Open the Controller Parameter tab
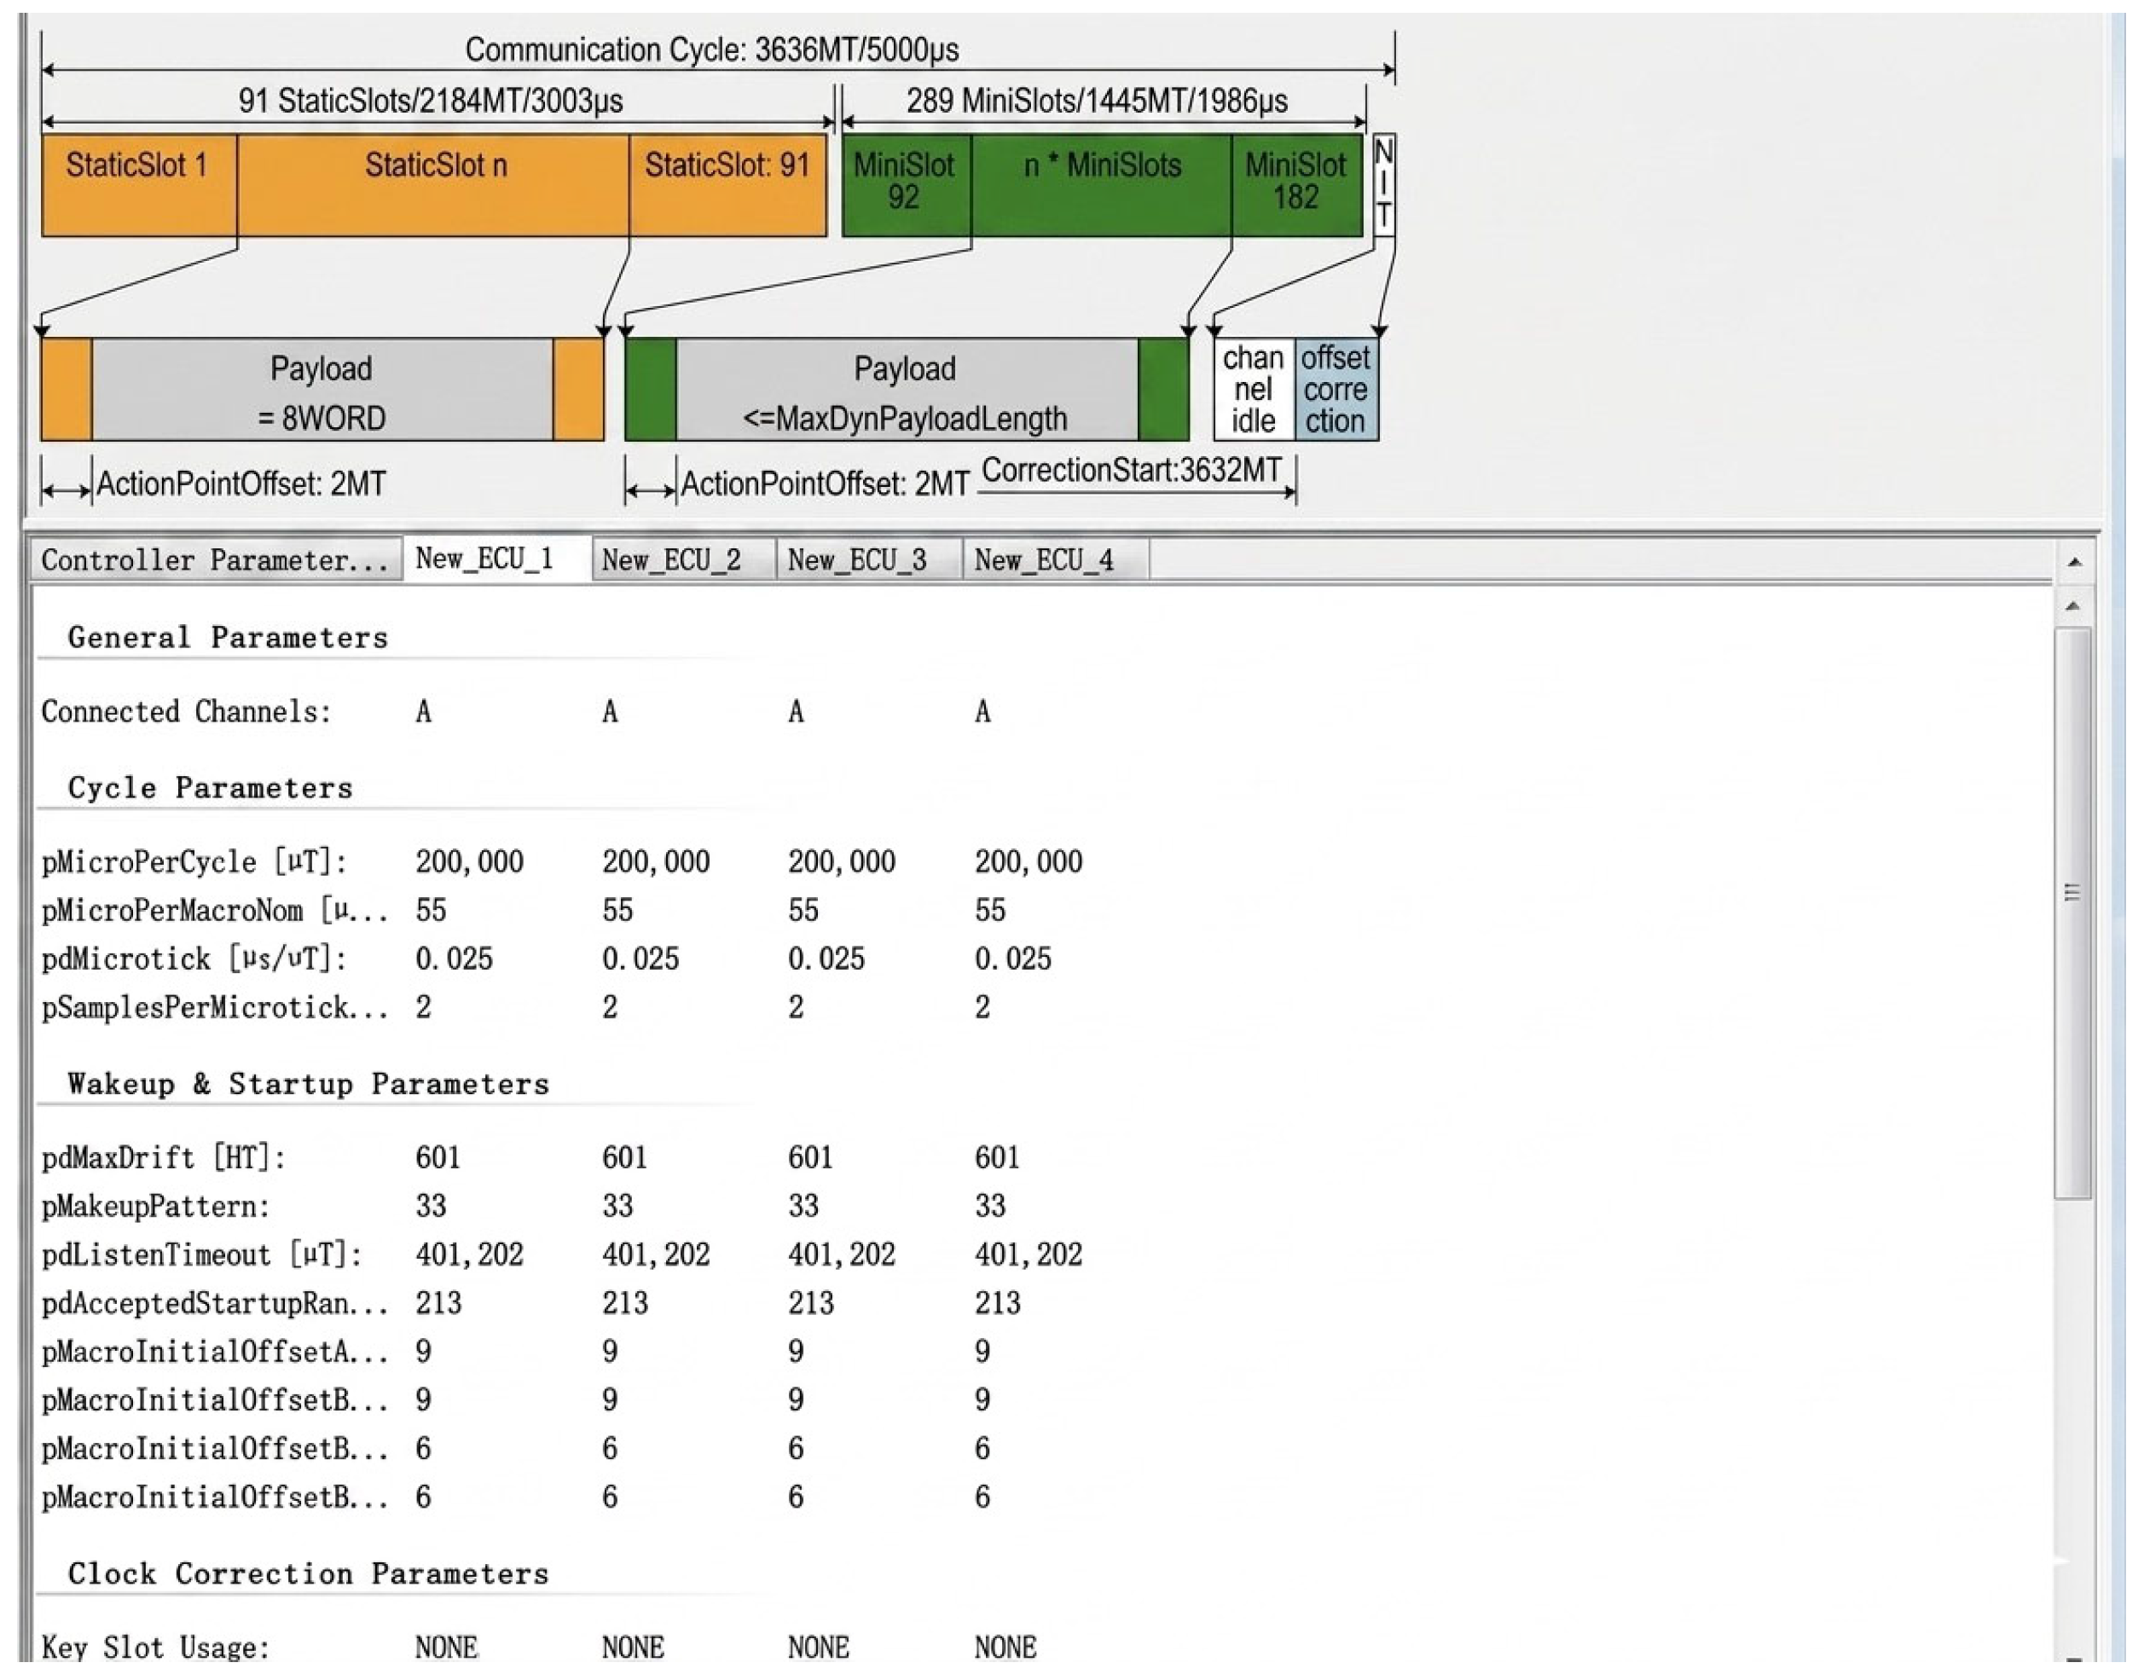The height and width of the screenshot is (1680, 2144). point(216,559)
